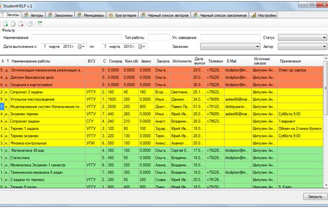
Task: Expand the Заказчик filter dropdown
Action: tap(257, 46)
